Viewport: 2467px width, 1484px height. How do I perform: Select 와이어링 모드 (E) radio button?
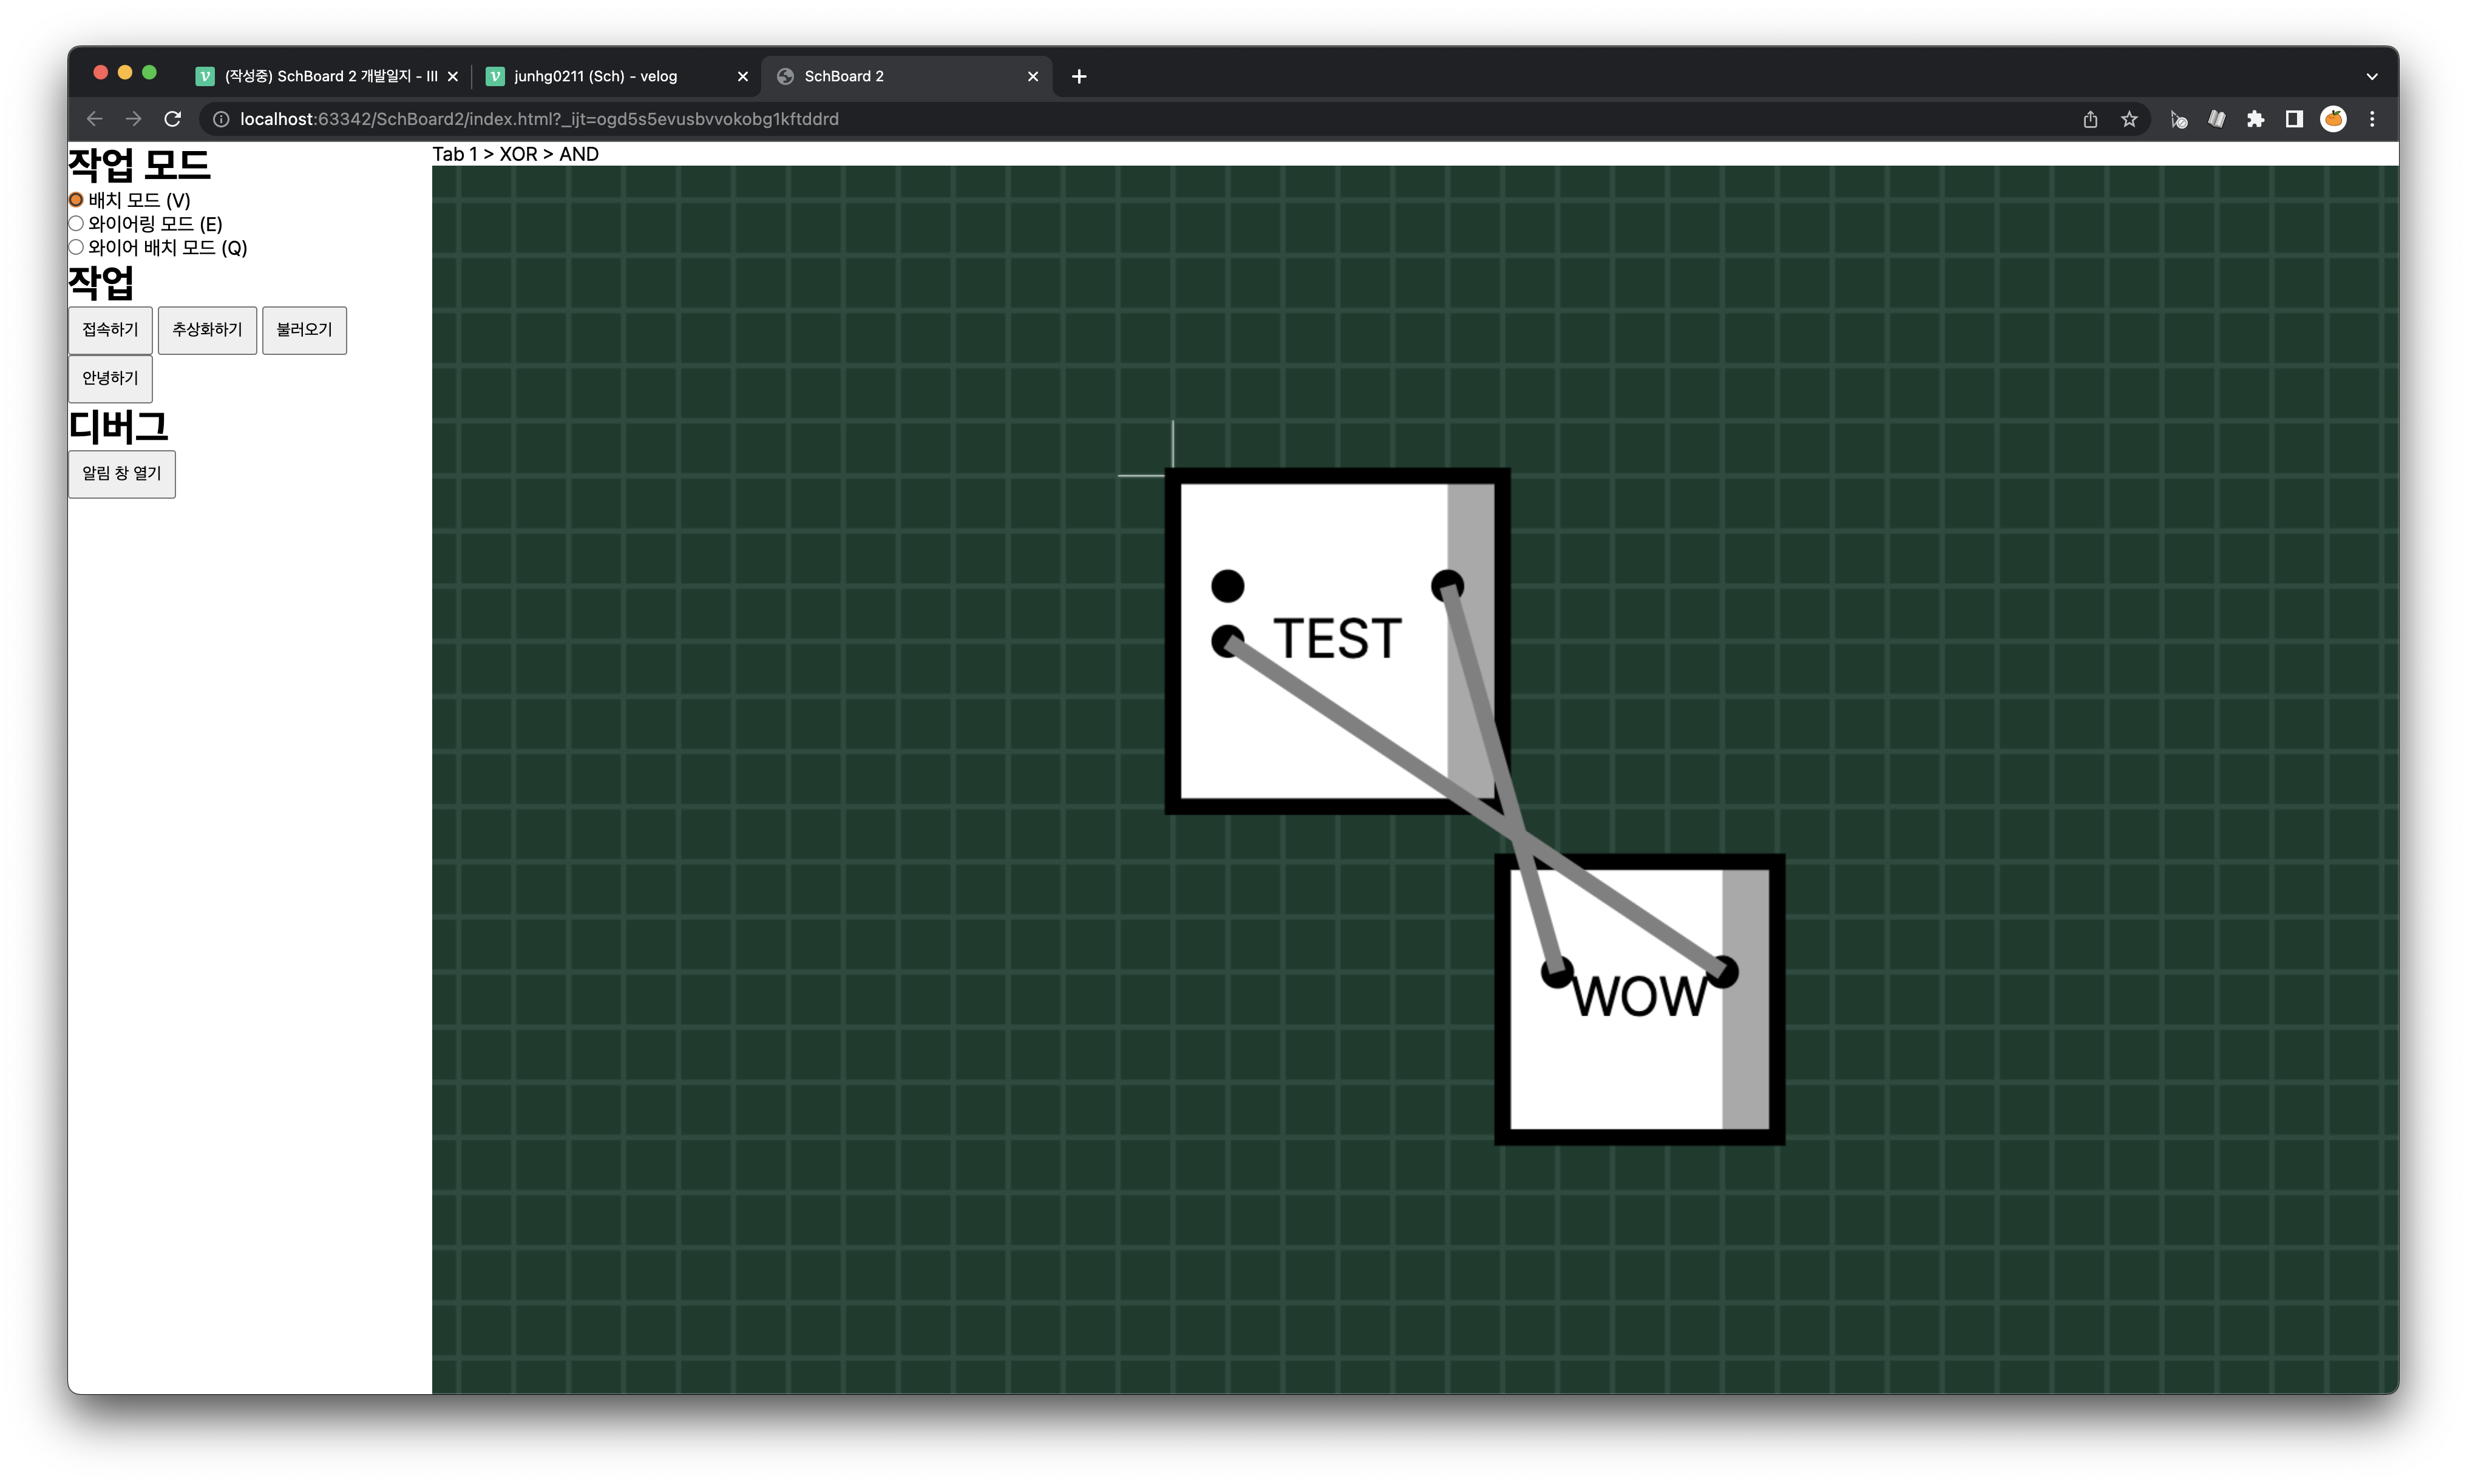(76, 224)
